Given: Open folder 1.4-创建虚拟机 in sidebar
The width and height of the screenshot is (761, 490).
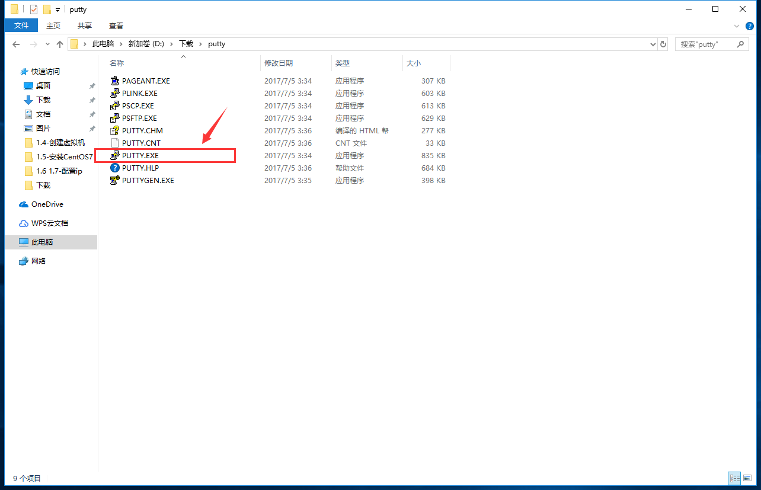Looking at the screenshot, I should pyautogui.click(x=60, y=143).
